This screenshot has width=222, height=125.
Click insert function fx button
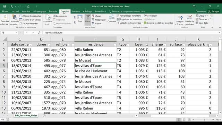click(x=39, y=33)
